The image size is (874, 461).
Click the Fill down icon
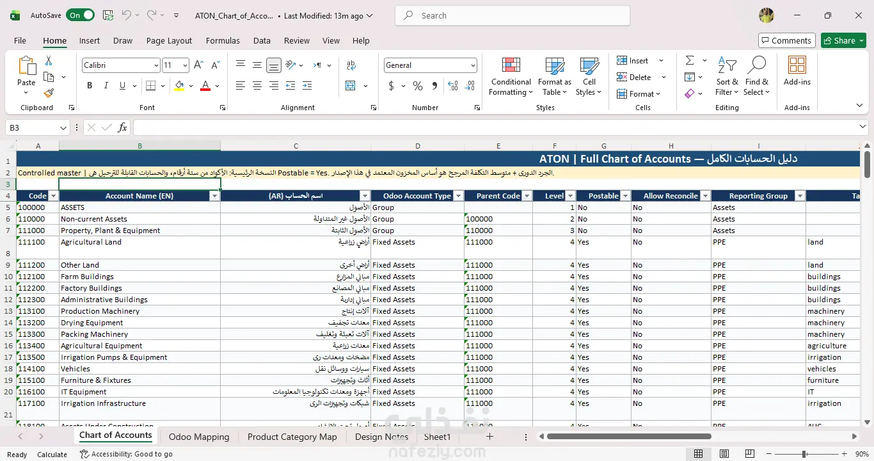(x=690, y=77)
